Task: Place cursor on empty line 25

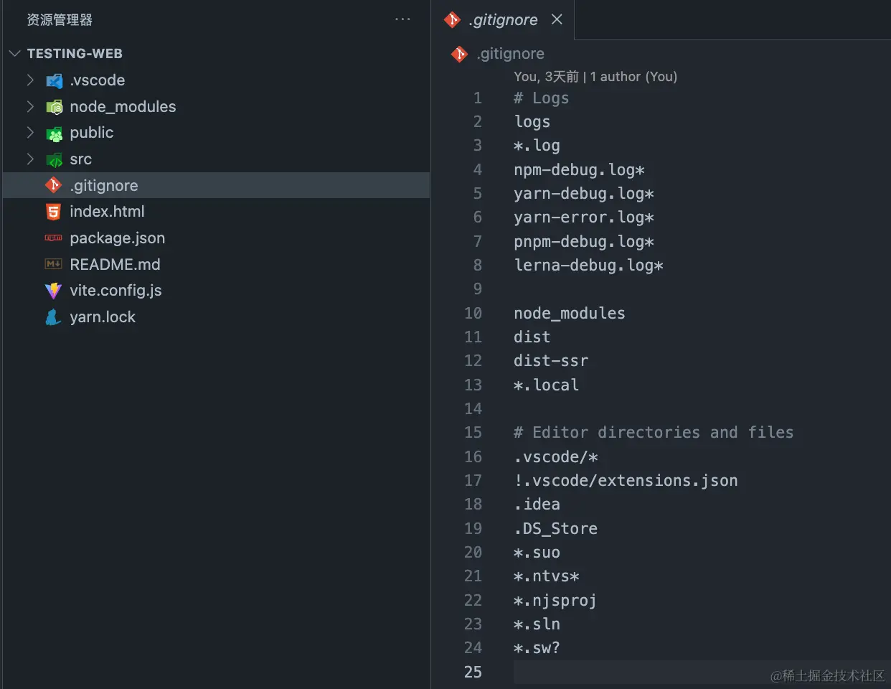Action: tap(701, 672)
